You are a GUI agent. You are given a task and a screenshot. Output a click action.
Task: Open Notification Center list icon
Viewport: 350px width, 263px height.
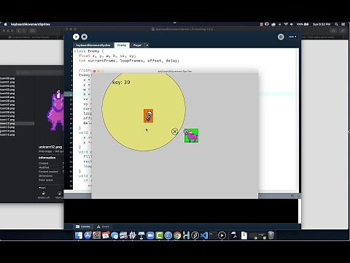pyautogui.click(x=343, y=24)
